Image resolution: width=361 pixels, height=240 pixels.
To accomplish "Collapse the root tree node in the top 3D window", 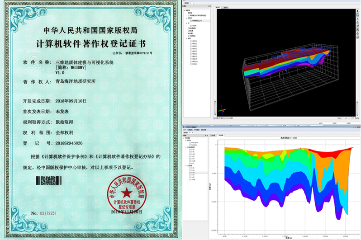I will [x=185, y=10].
